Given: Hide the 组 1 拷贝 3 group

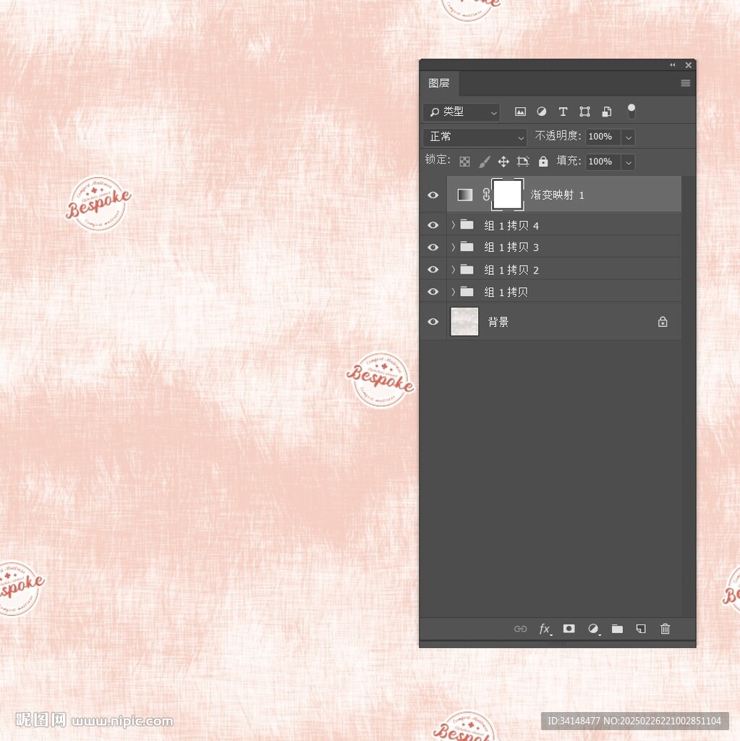Looking at the screenshot, I should [x=433, y=247].
